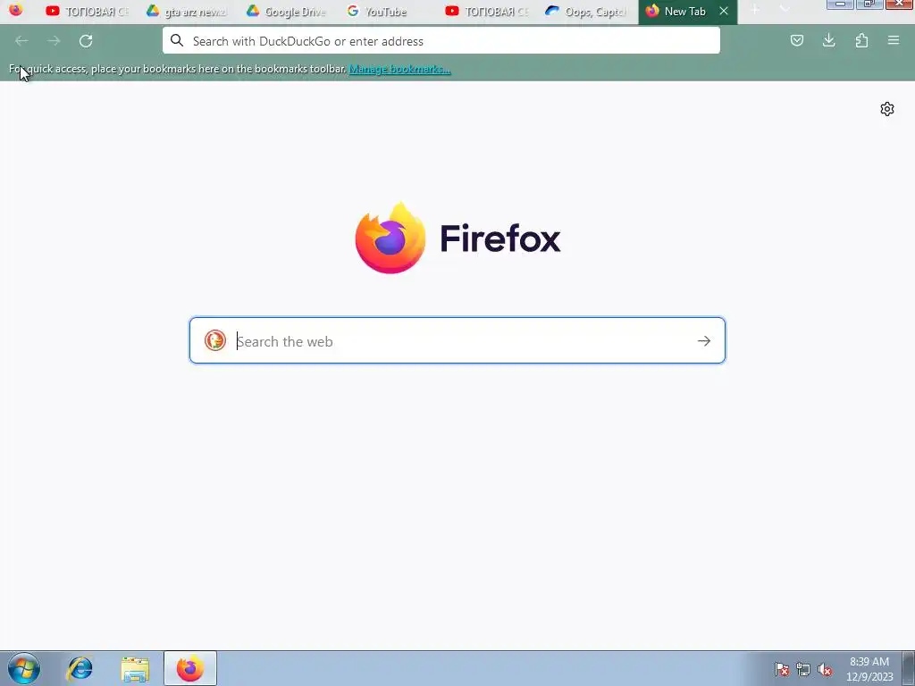Open the Windows Start button
The image size is (915, 686).
pos(24,668)
